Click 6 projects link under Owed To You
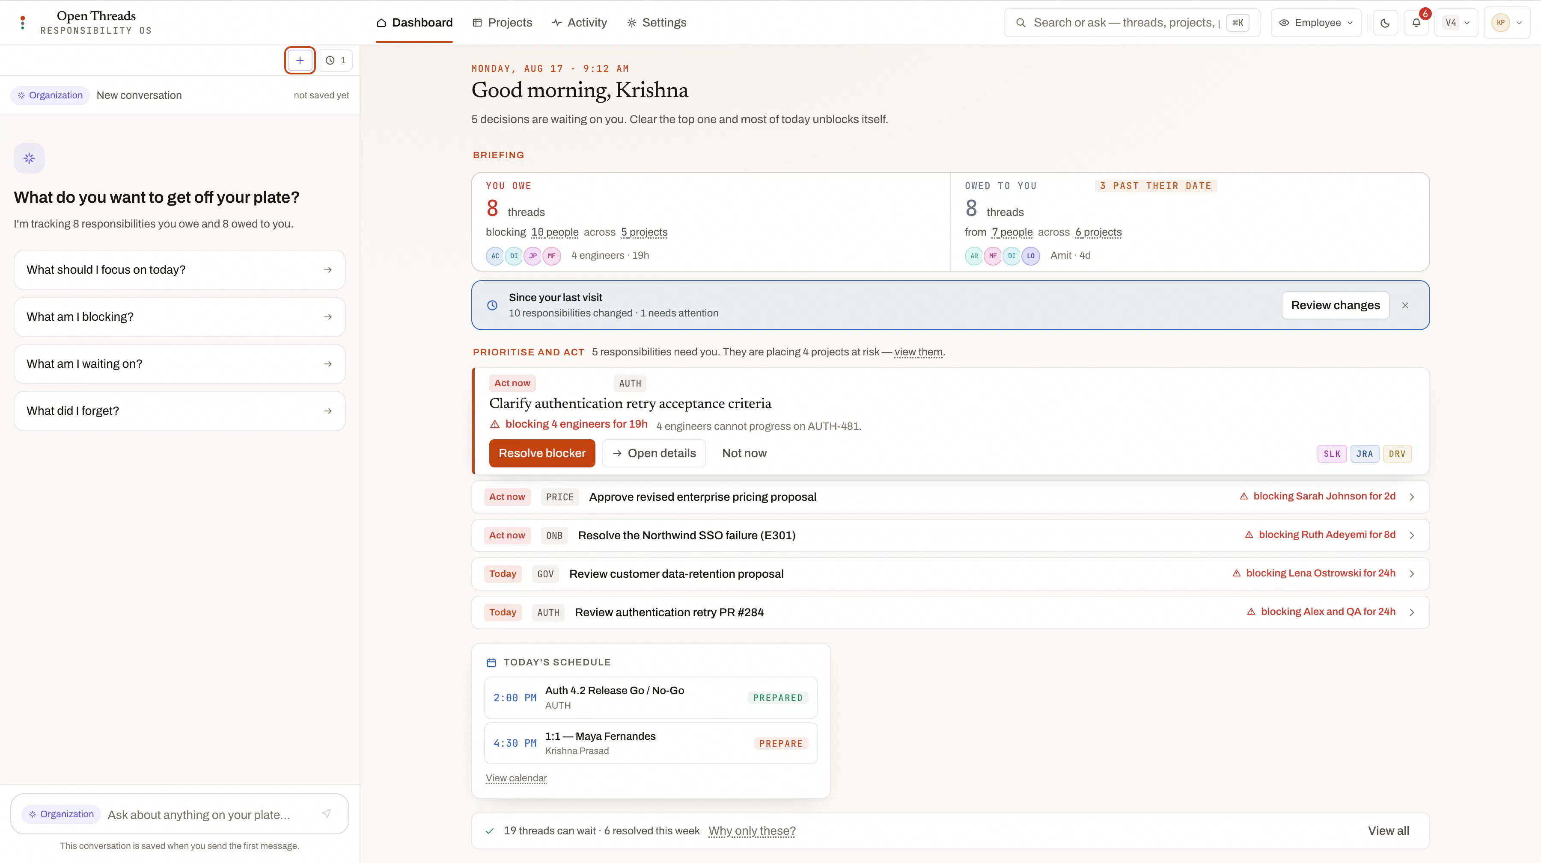This screenshot has width=1541, height=863. pos(1098,233)
